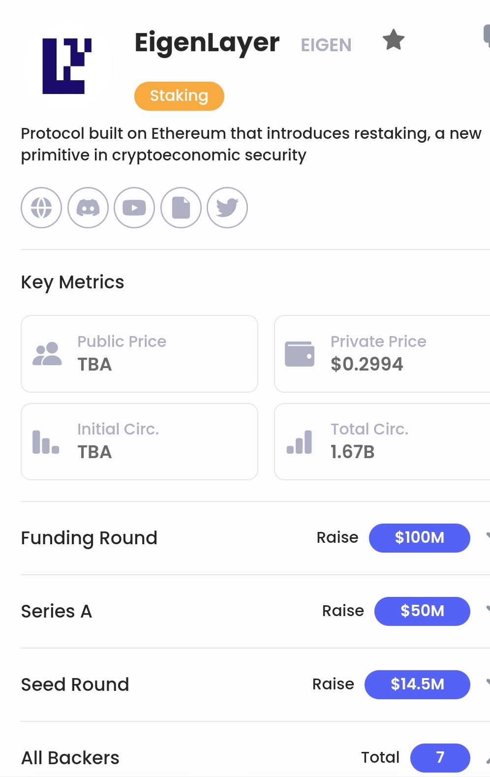Tap the EigenLayer logo image

tap(66, 66)
